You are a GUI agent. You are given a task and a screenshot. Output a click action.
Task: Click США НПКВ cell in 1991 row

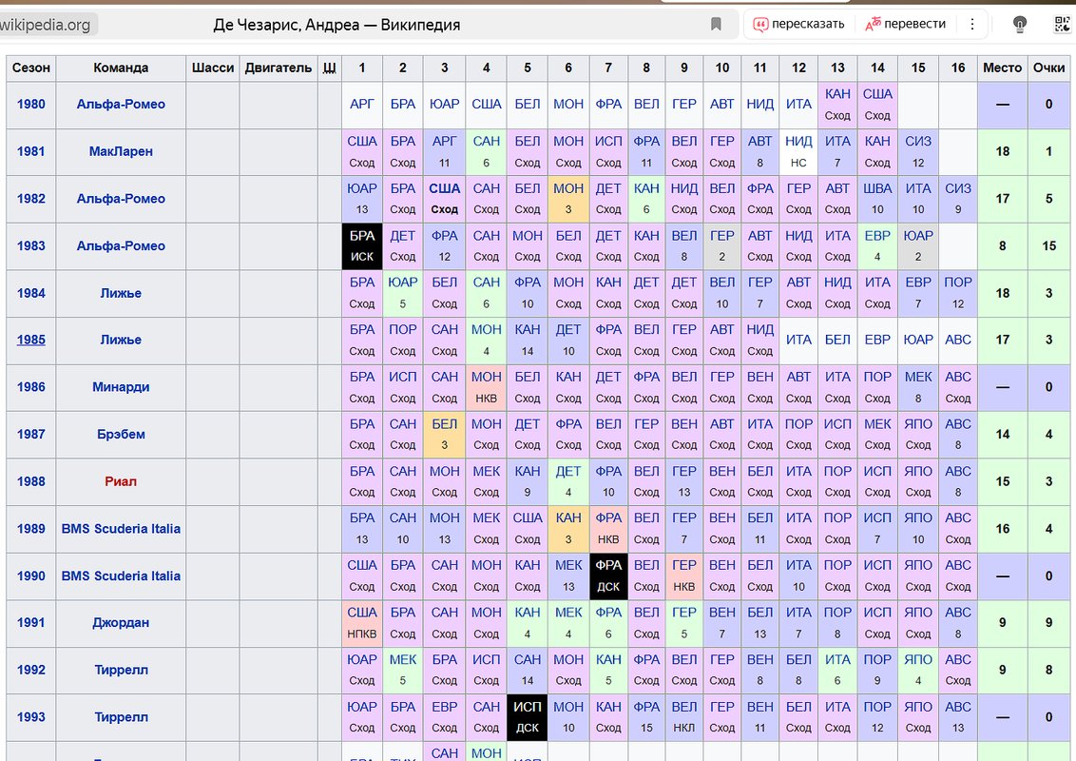click(x=361, y=623)
